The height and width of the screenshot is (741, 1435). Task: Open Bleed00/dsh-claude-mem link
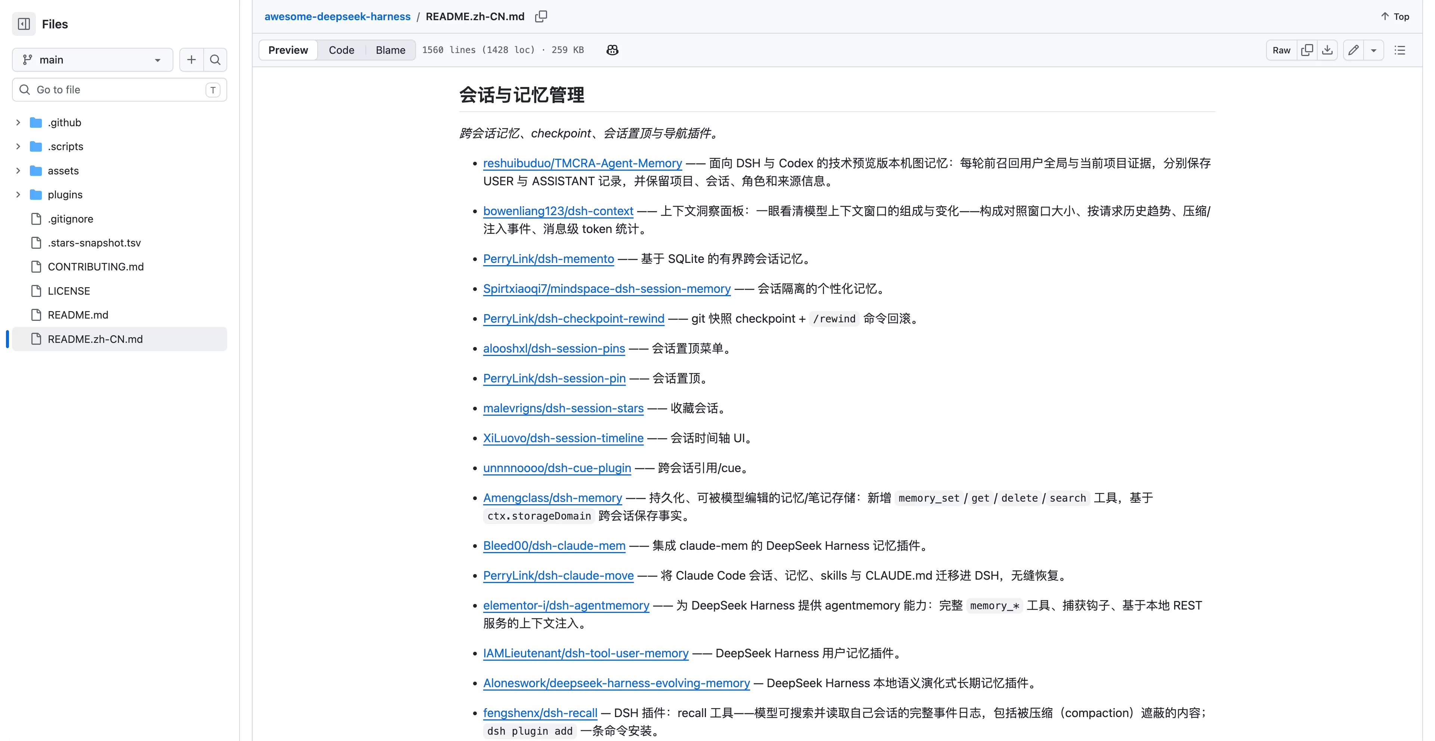coord(554,546)
